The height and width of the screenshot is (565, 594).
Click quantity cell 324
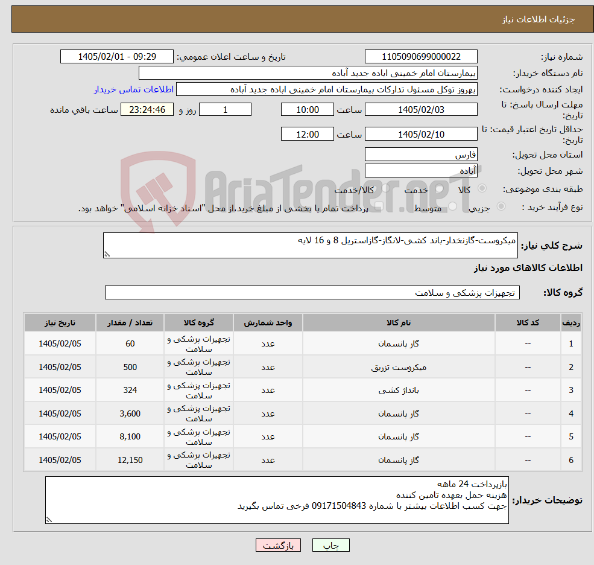coord(130,390)
